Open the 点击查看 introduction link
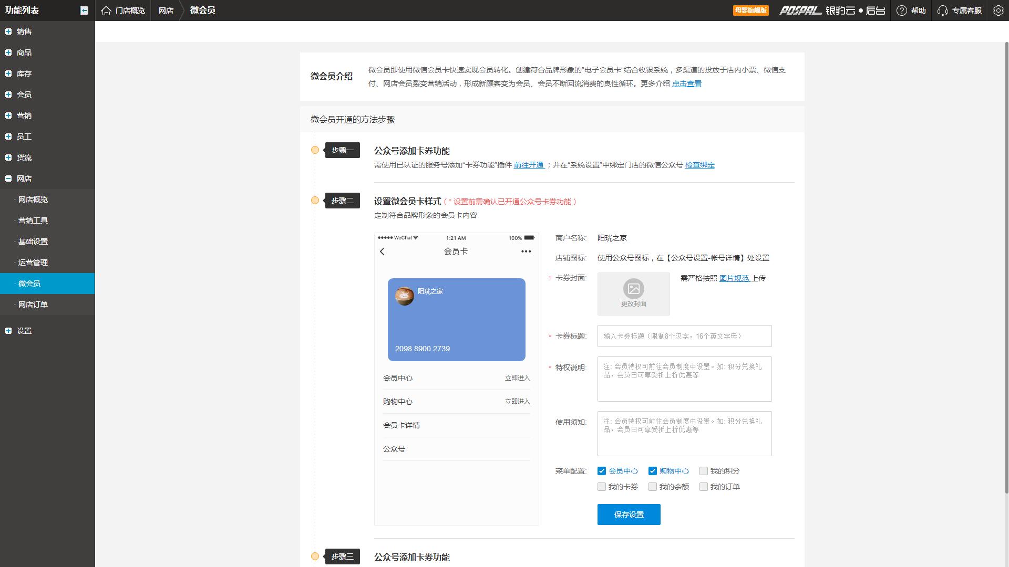This screenshot has width=1009, height=567. (687, 83)
